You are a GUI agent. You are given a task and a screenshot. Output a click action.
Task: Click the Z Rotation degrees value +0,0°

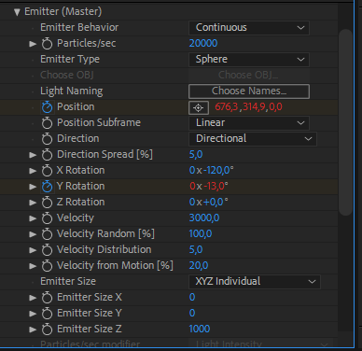click(216, 203)
